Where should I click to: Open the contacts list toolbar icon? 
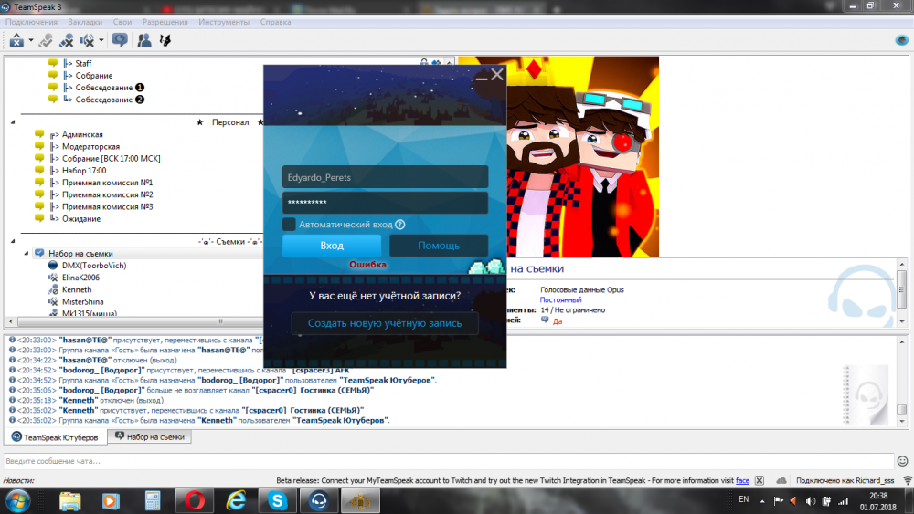pos(143,40)
